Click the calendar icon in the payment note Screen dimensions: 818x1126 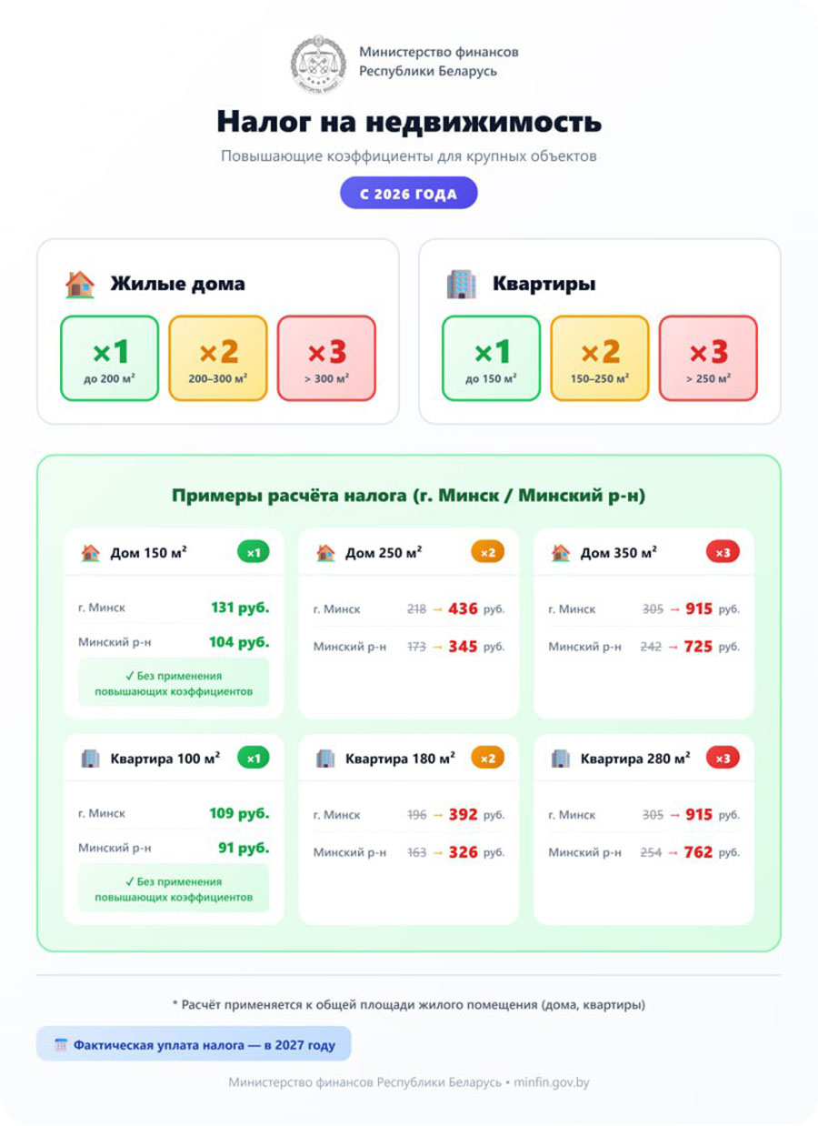(61, 1045)
